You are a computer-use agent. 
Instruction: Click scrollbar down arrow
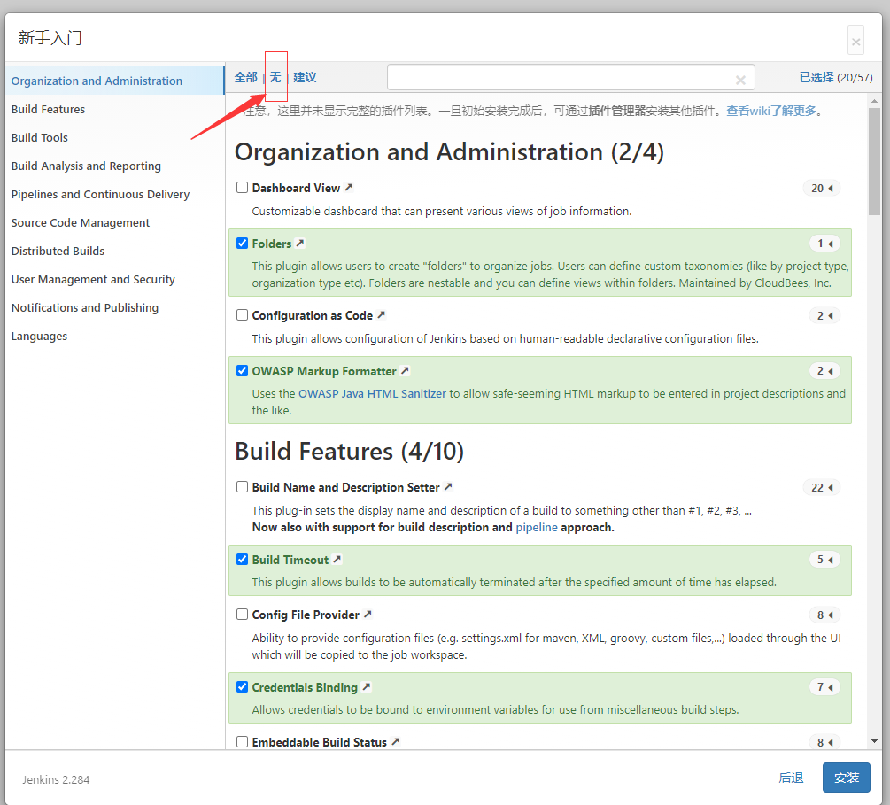point(874,741)
